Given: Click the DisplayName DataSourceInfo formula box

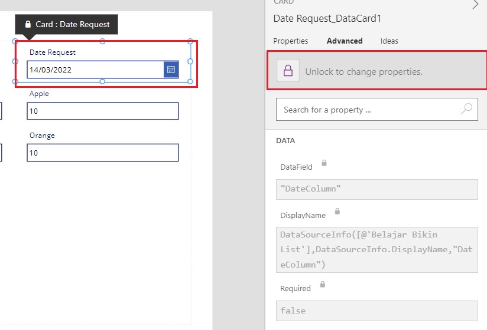Looking at the screenshot, I should tap(376, 250).
